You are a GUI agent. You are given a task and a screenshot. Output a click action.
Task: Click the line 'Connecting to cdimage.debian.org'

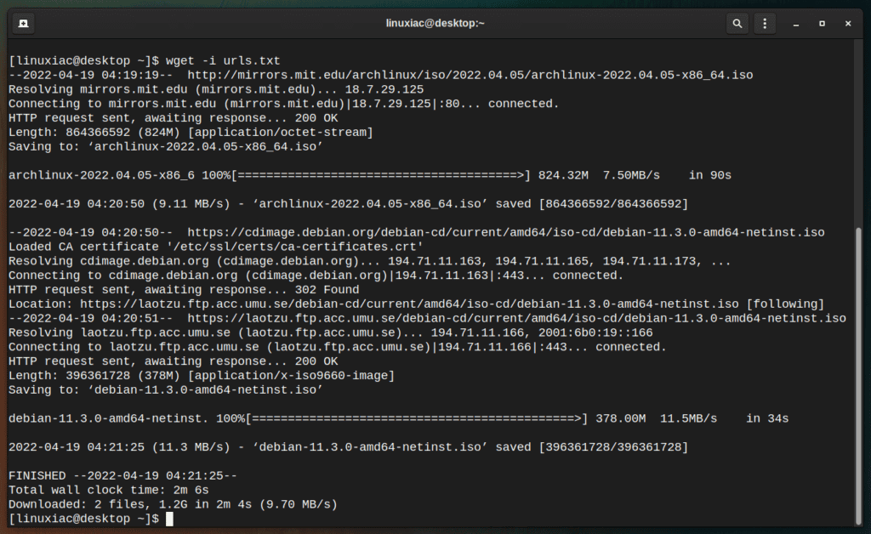tap(316, 276)
